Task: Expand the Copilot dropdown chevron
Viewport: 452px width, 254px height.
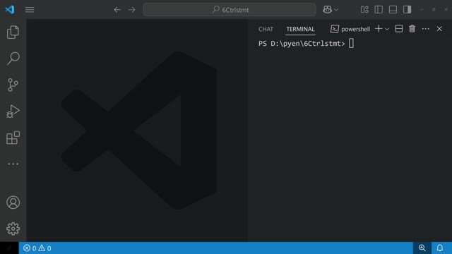Action: point(336,10)
